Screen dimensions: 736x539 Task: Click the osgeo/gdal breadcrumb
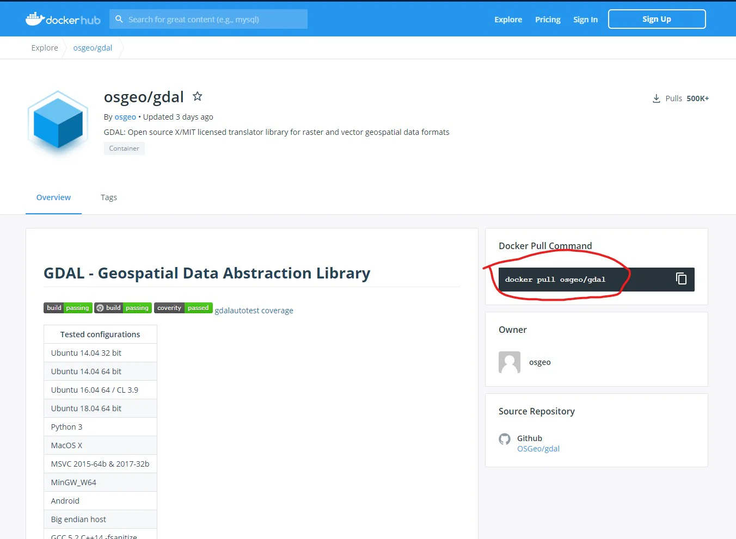point(93,48)
